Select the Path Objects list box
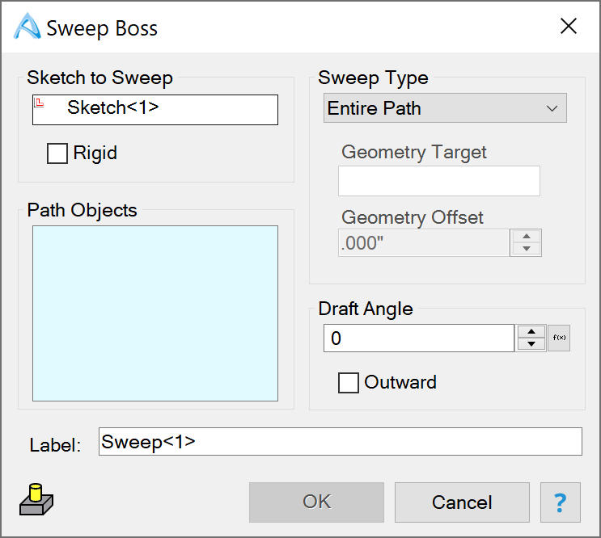 tap(155, 313)
